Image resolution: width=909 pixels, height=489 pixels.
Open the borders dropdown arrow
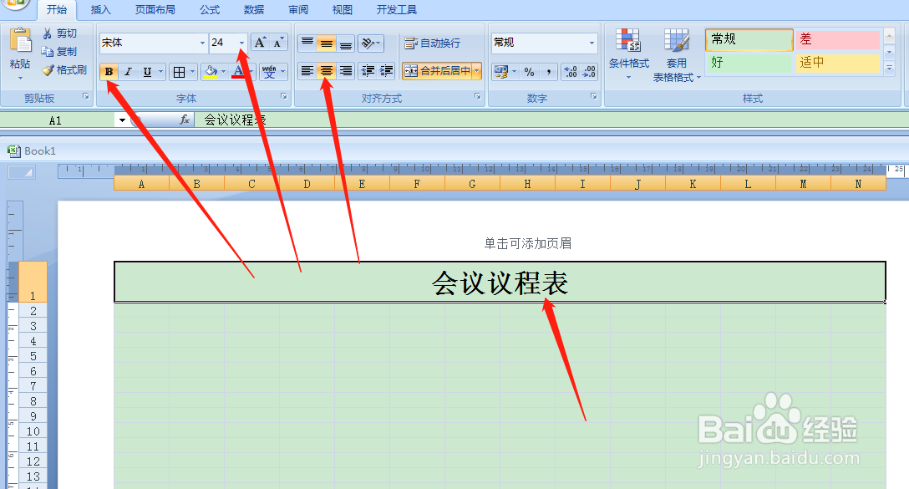pyautogui.click(x=192, y=72)
